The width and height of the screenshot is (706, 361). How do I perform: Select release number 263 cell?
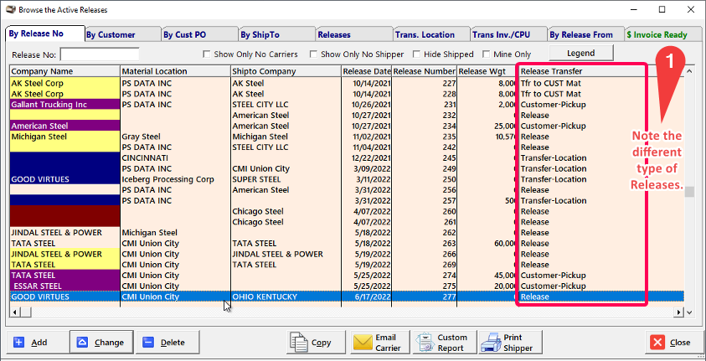[424, 244]
